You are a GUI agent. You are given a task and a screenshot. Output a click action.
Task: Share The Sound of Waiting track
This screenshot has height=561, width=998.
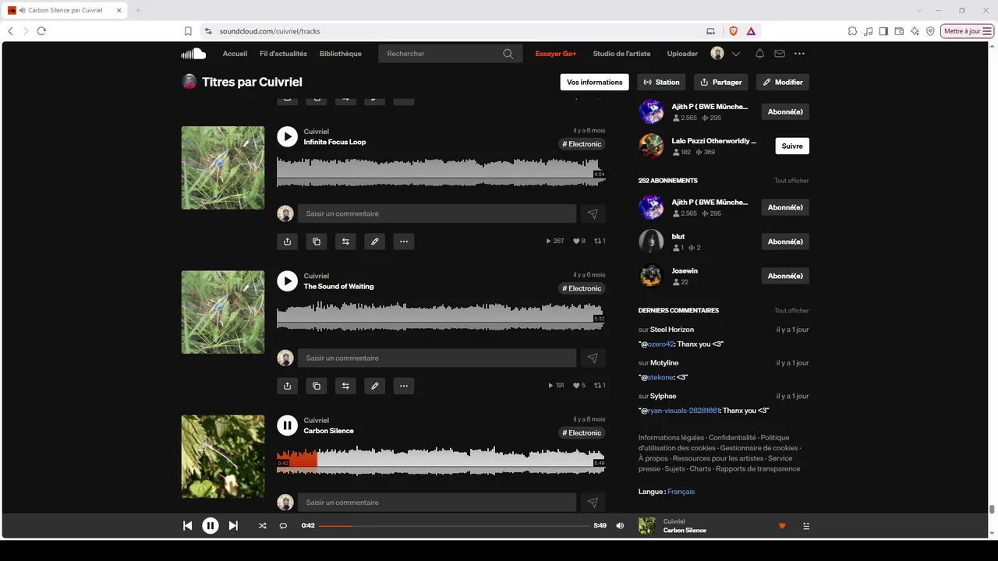[287, 386]
